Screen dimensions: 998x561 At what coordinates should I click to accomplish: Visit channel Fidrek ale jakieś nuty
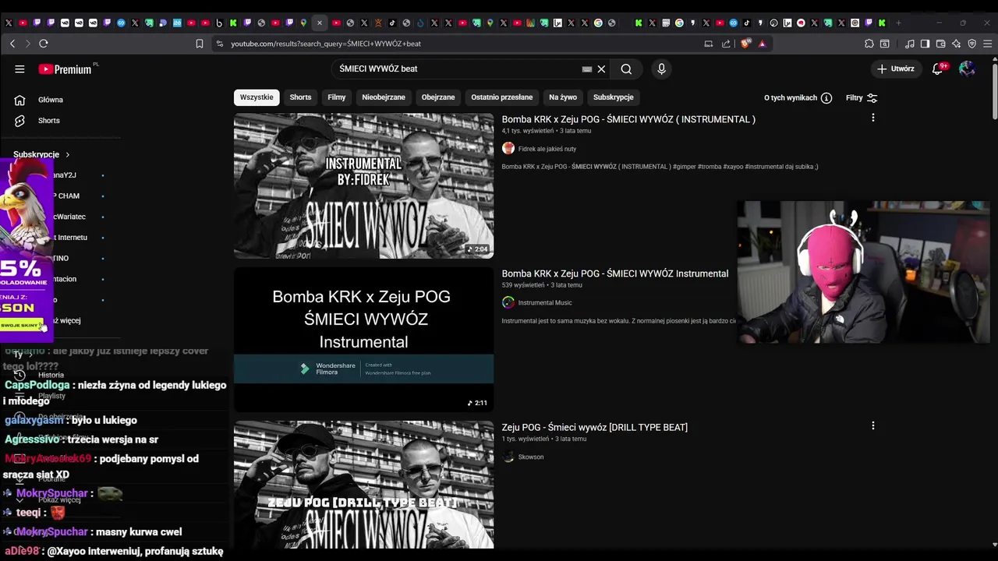click(547, 149)
